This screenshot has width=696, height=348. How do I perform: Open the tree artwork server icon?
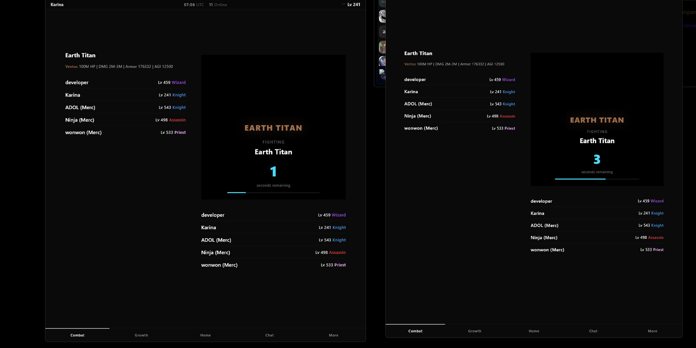coord(382,47)
